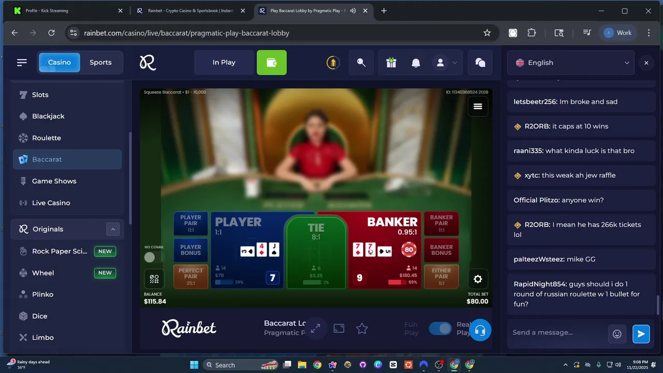Open Plinko in Originals
The height and width of the screenshot is (373, 663).
[67, 294]
